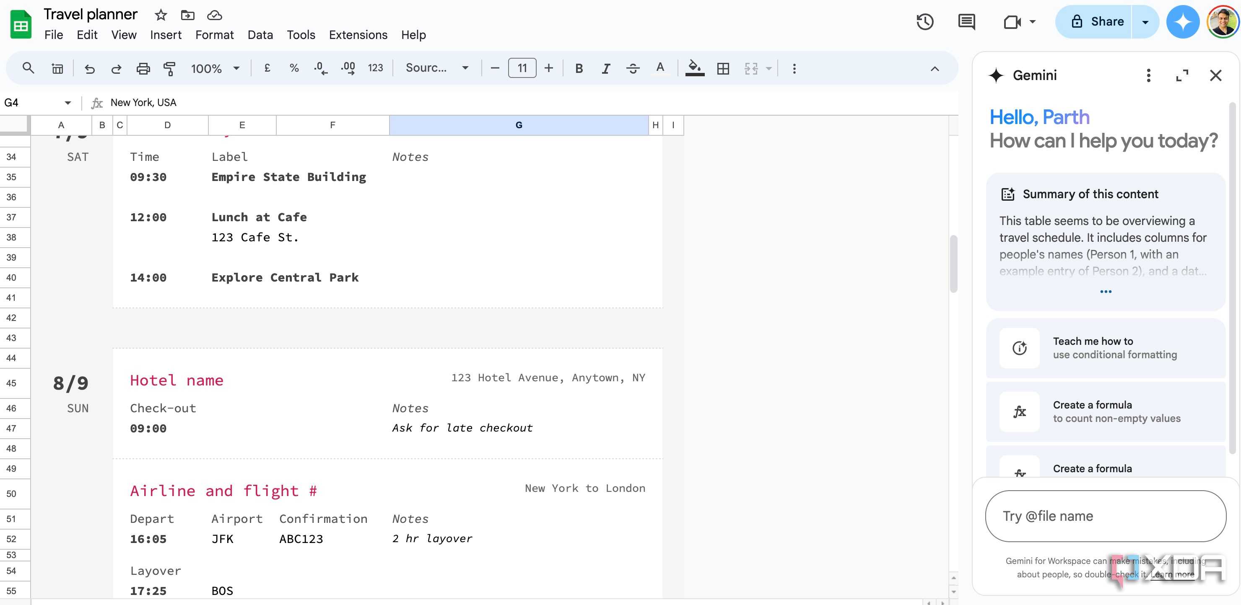Select Teach me how to conditional formatting
Viewport: 1241px width, 605px height.
1106,348
